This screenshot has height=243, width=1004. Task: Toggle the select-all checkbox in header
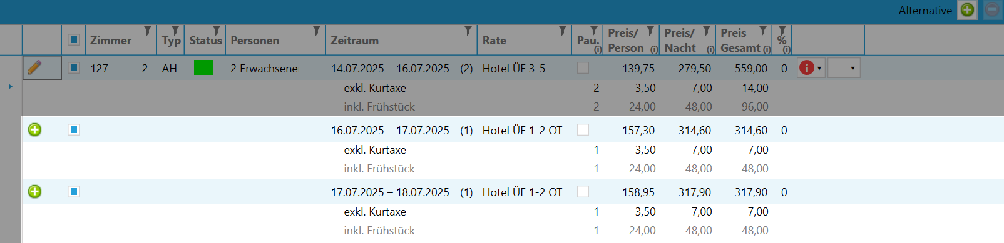click(x=74, y=40)
